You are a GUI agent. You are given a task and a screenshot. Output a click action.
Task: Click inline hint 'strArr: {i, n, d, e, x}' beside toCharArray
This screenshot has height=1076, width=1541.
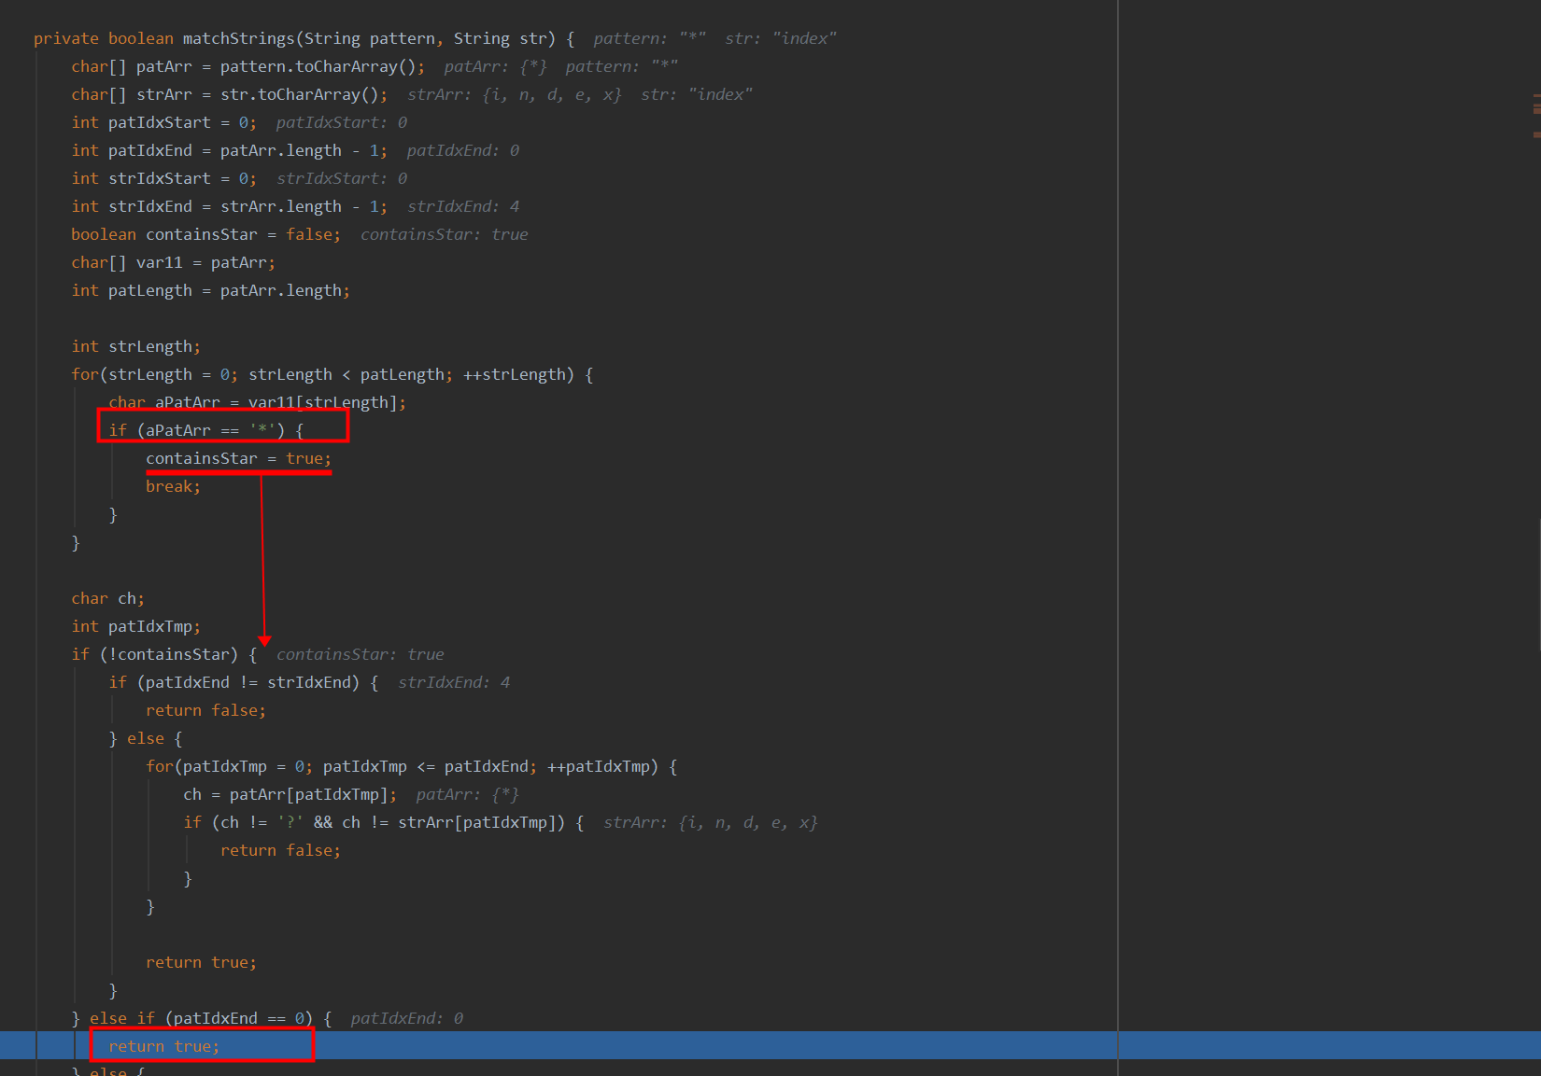(514, 94)
